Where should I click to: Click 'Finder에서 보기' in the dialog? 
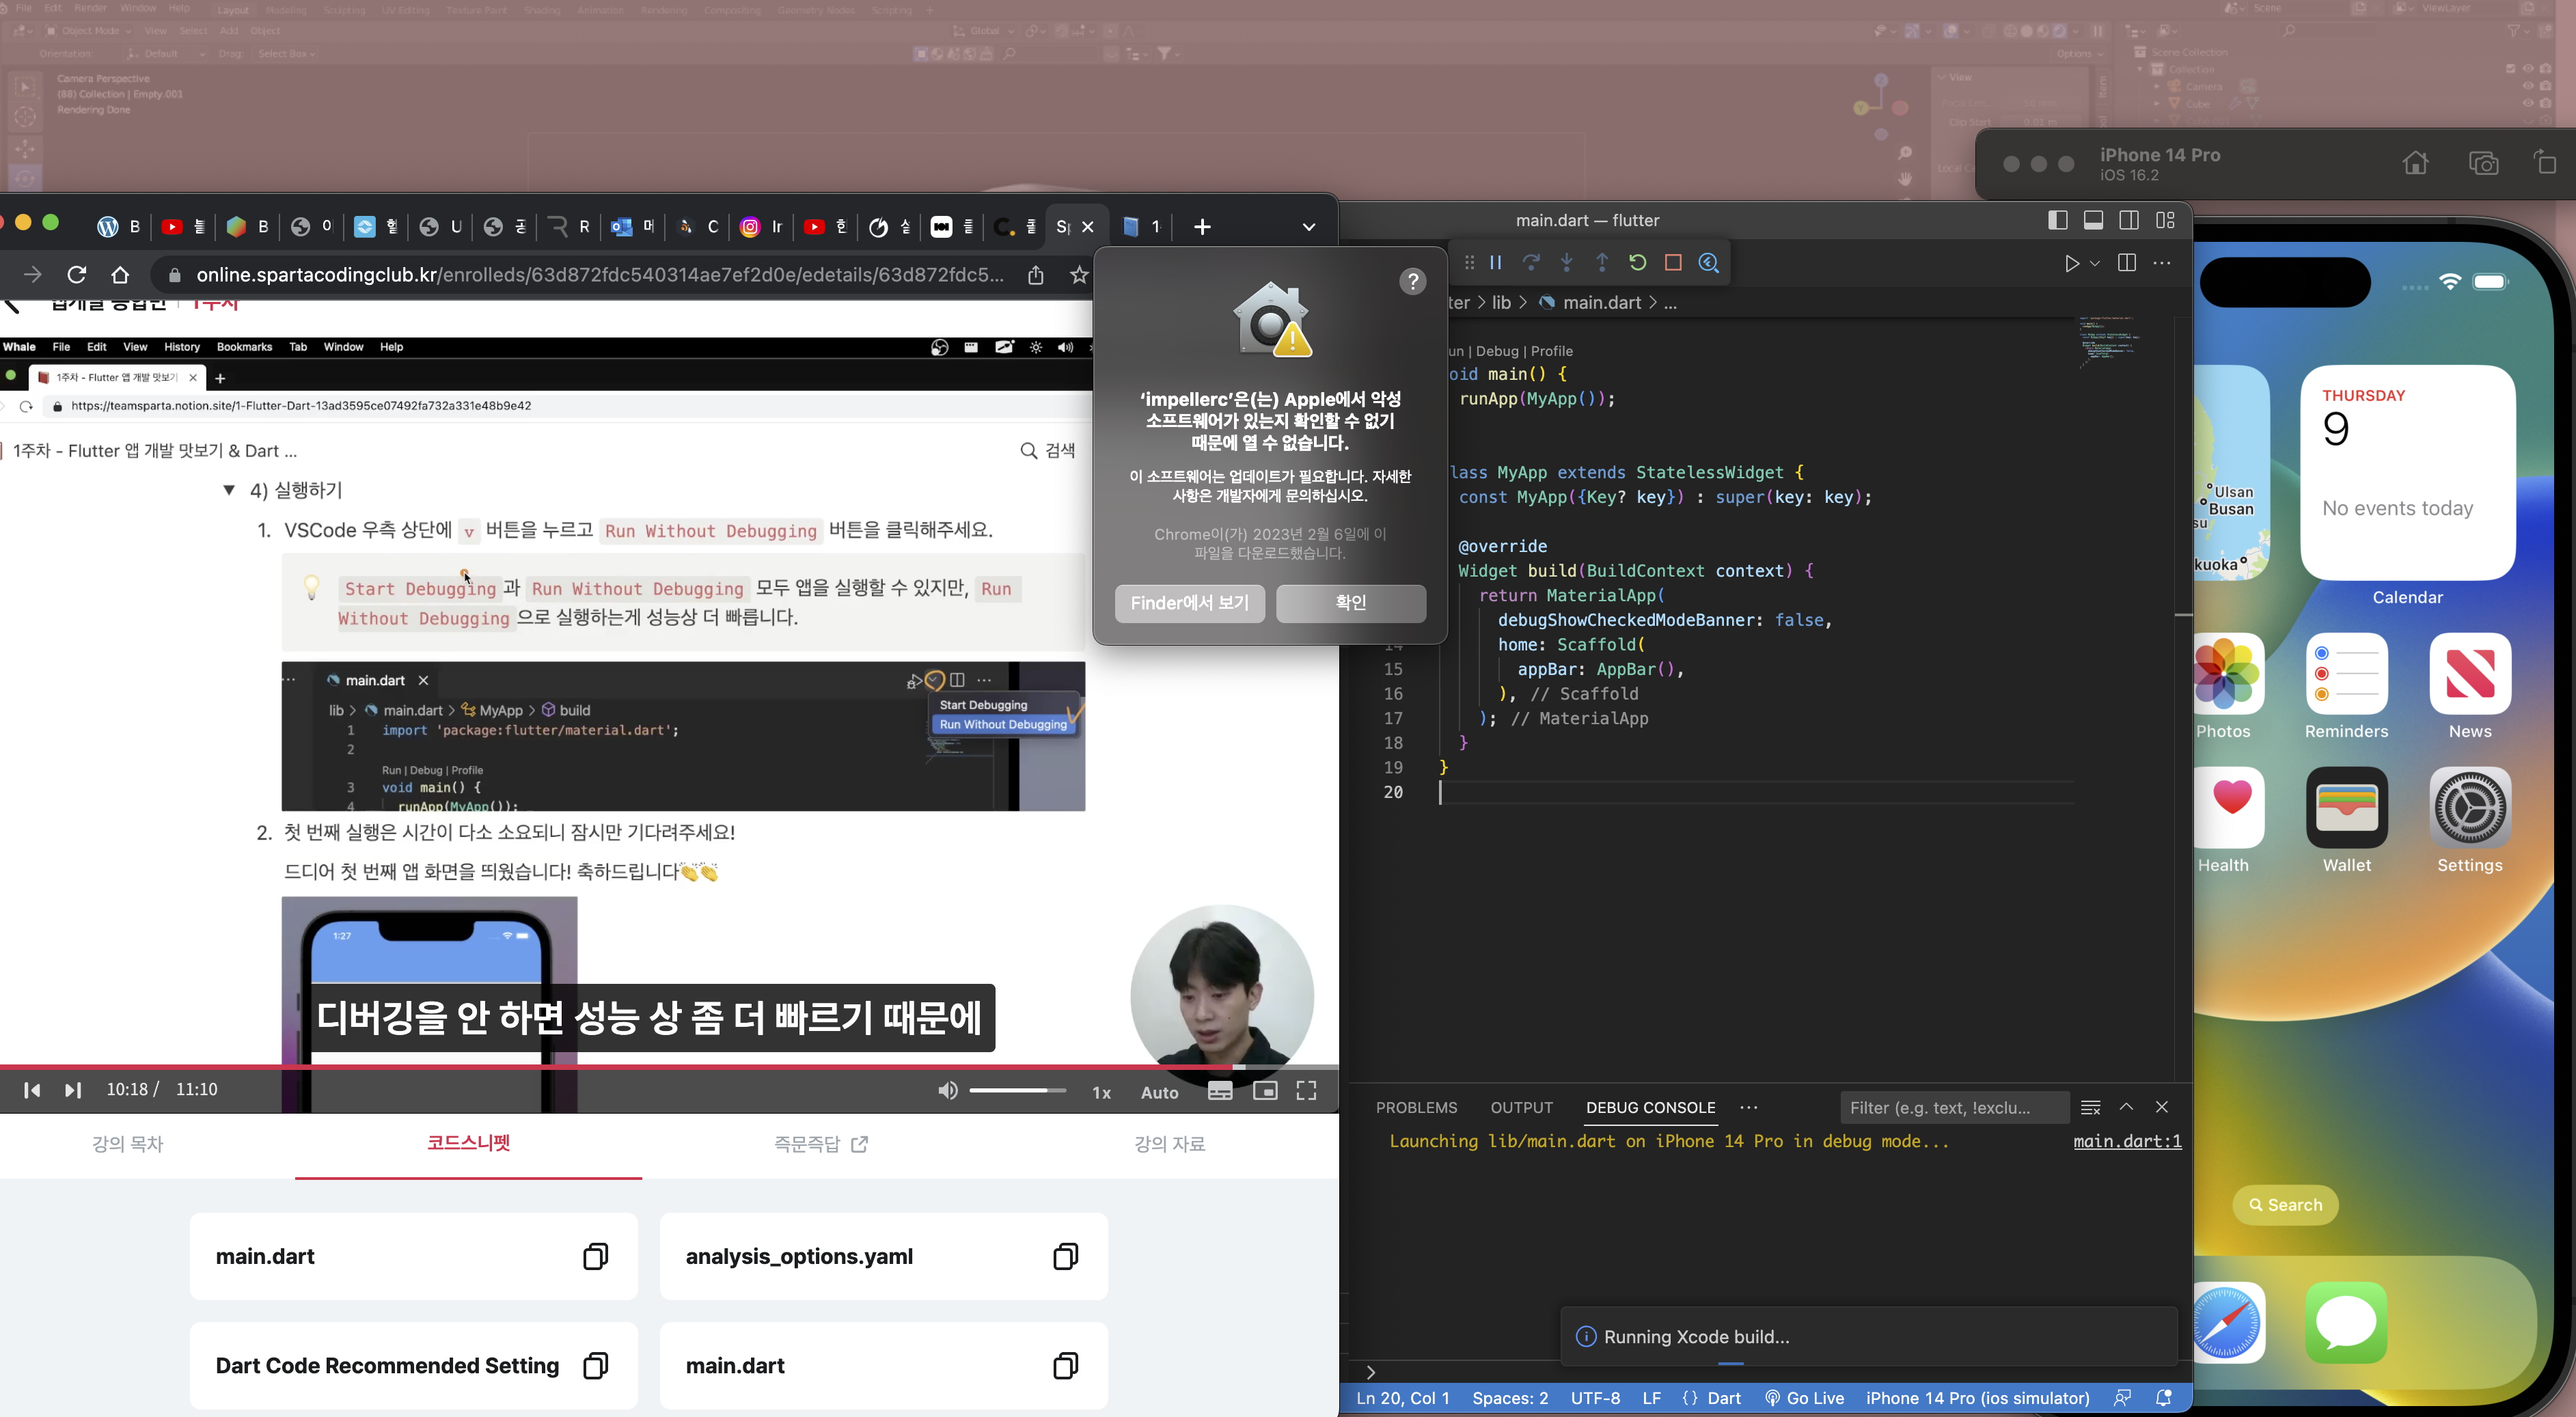(x=1189, y=603)
